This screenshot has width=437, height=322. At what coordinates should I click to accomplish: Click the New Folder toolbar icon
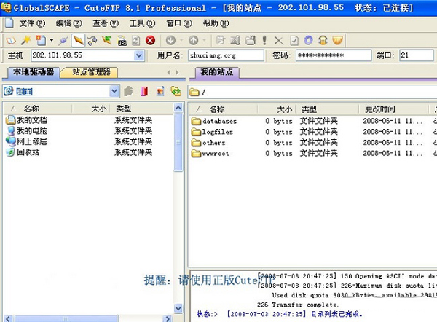[251, 41]
